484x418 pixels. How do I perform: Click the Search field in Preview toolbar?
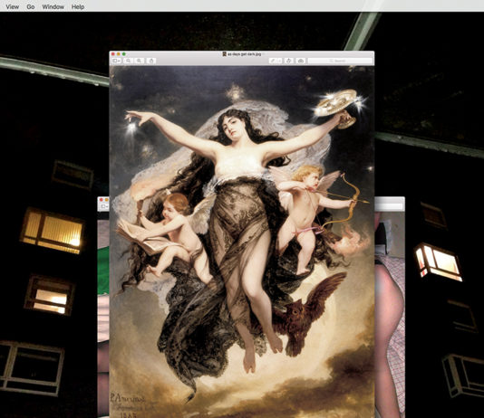click(340, 61)
